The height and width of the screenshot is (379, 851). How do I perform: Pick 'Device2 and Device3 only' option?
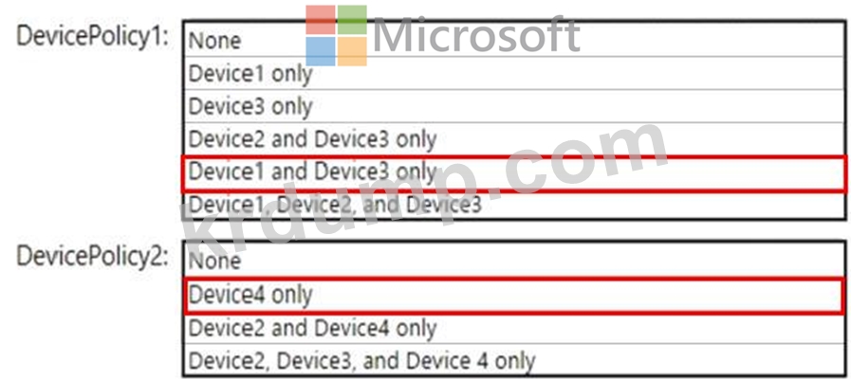[x=514, y=139]
